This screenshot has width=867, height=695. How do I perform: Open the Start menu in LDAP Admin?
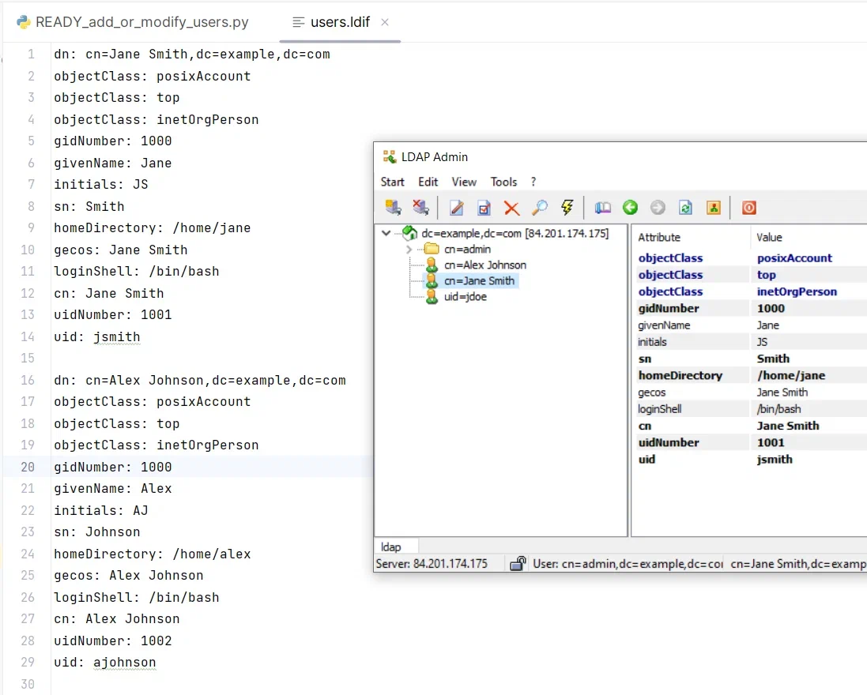point(393,182)
